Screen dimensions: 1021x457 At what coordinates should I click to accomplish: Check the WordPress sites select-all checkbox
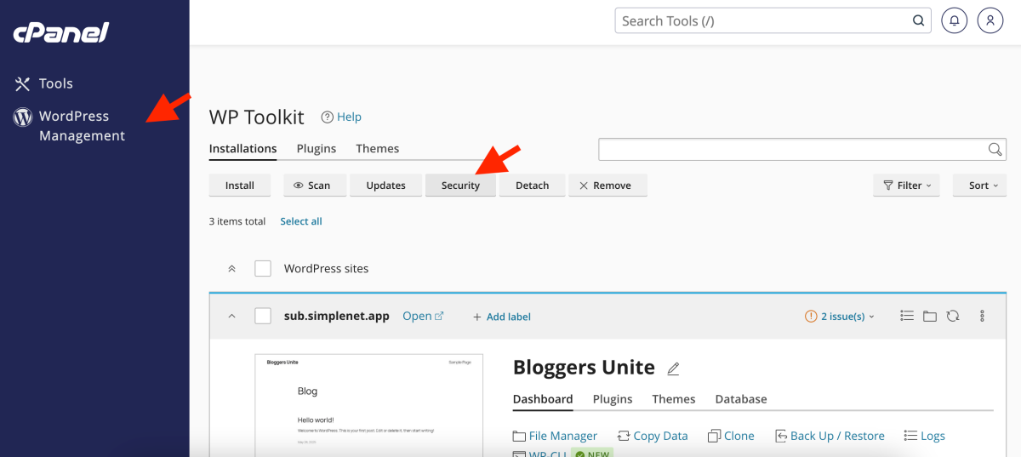pyautogui.click(x=263, y=268)
